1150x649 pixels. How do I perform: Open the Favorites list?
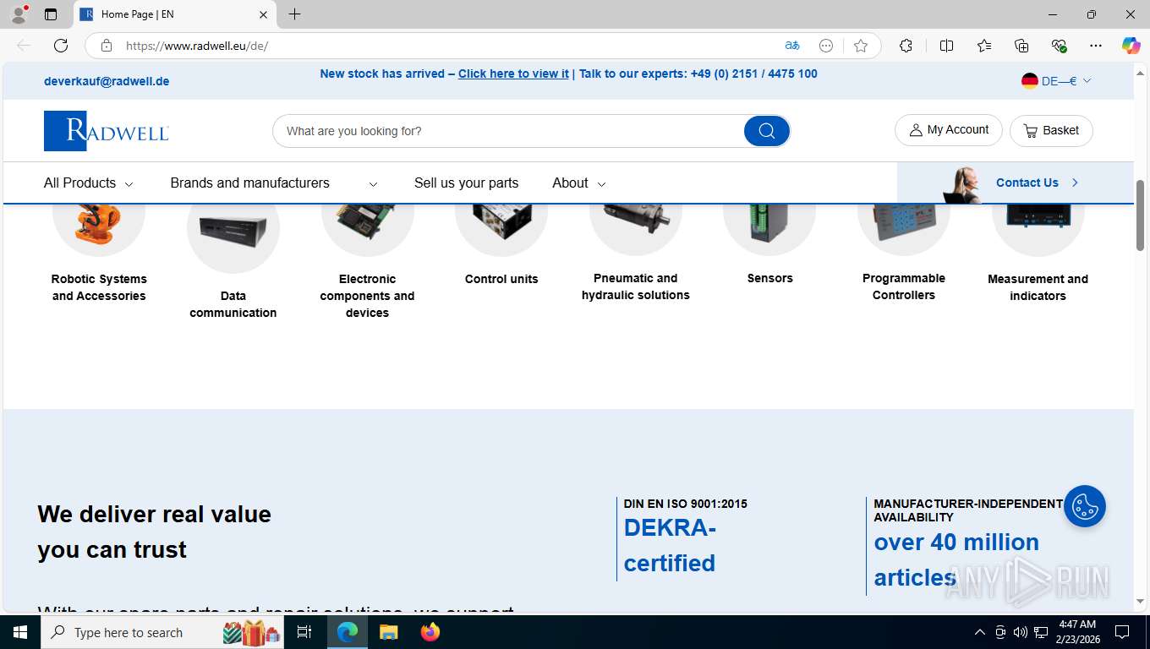tap(984, 46)
